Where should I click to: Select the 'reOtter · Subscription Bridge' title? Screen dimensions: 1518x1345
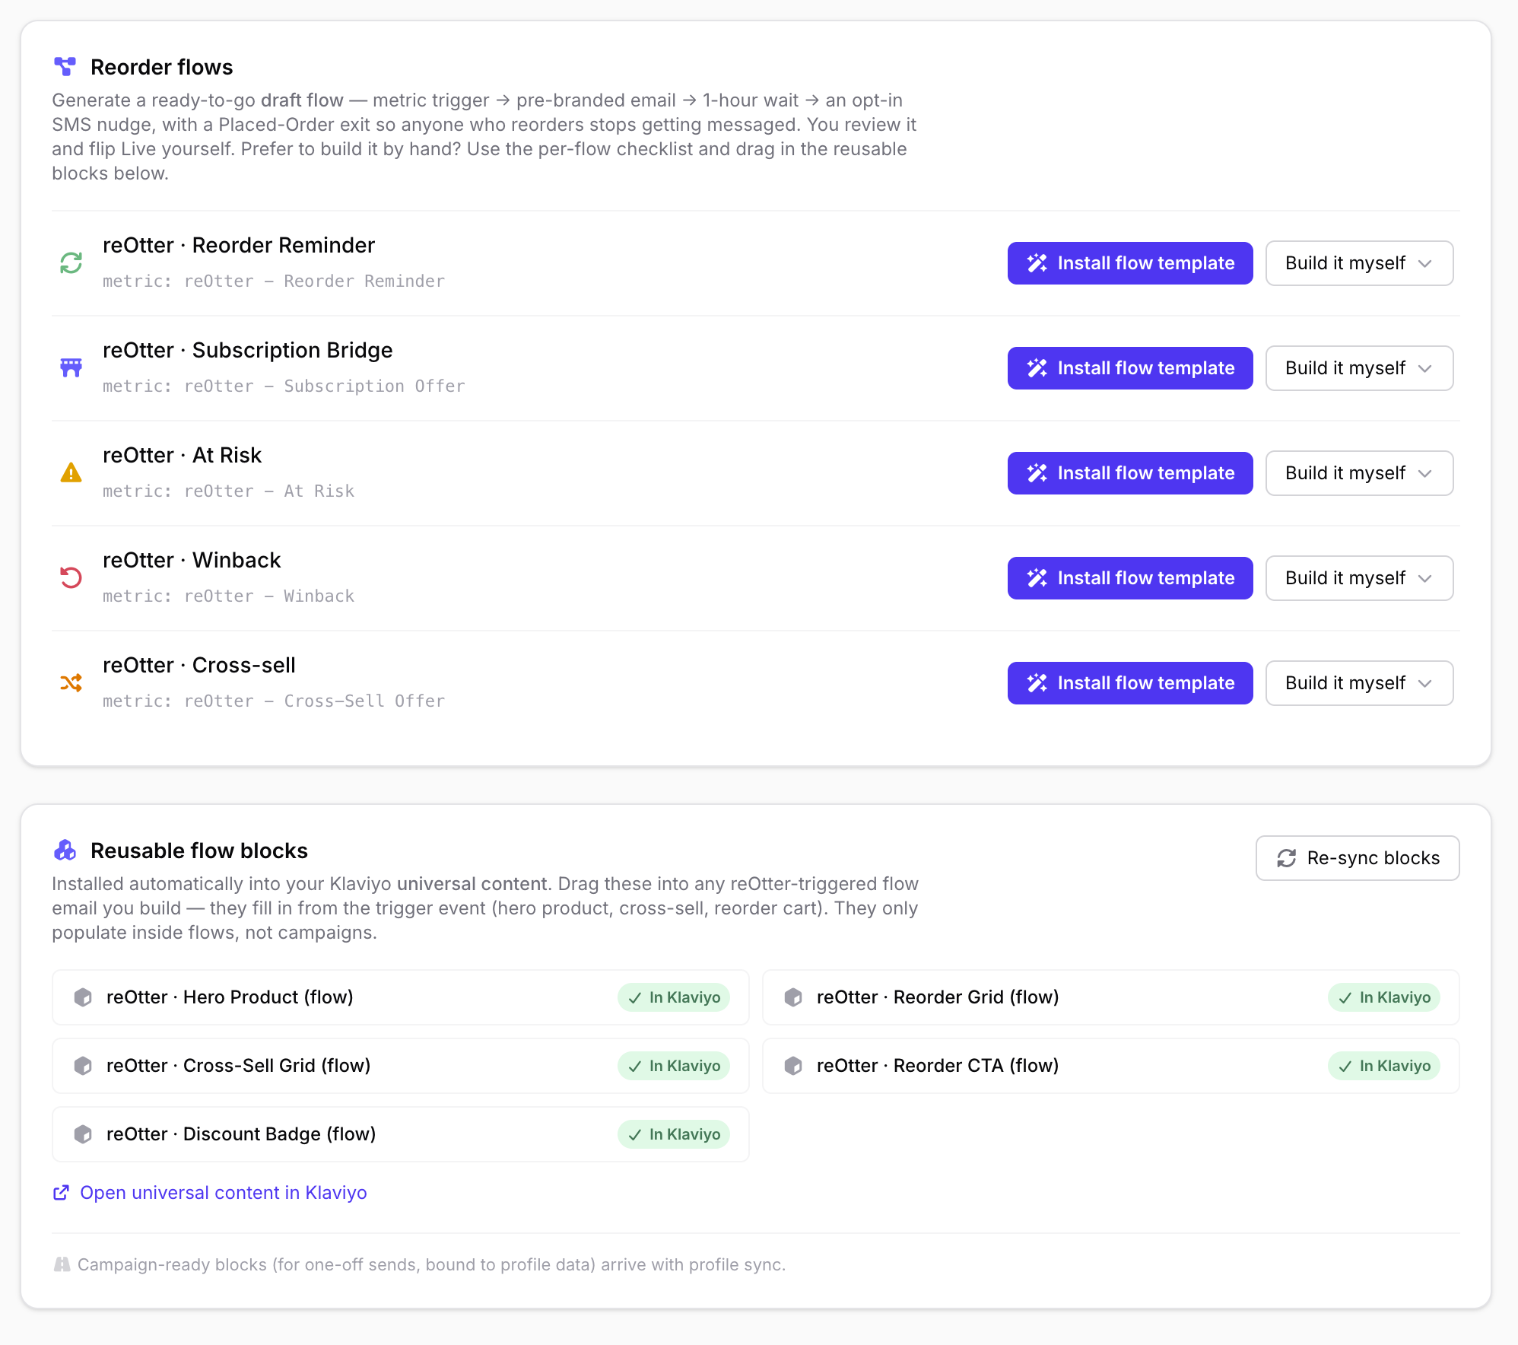[x=248, y=350]
